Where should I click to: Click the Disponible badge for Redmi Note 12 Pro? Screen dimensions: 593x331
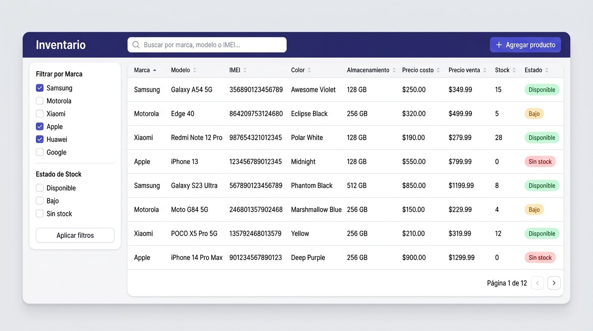[542, 137]
